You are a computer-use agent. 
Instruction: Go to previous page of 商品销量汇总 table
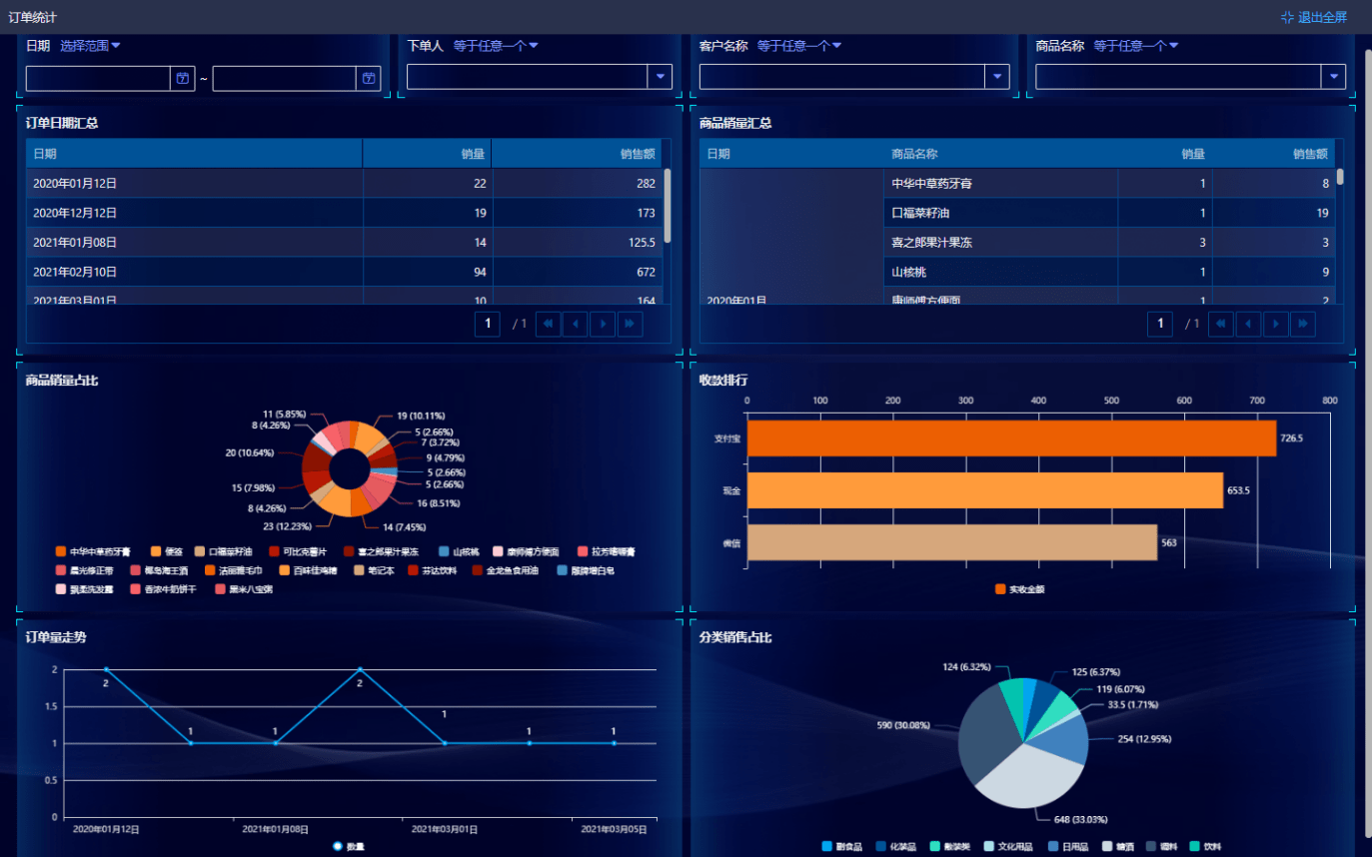1248,324
